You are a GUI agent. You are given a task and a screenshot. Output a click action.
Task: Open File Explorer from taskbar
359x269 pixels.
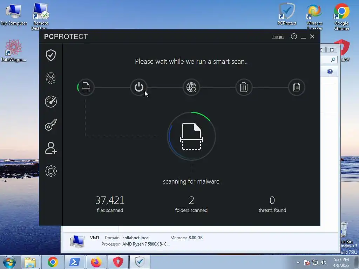coord(30,262)
